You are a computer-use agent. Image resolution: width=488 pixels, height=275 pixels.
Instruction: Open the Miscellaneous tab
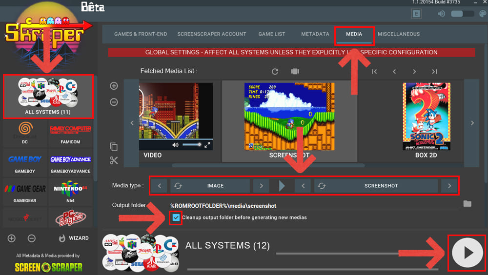[x=399, y=34]
